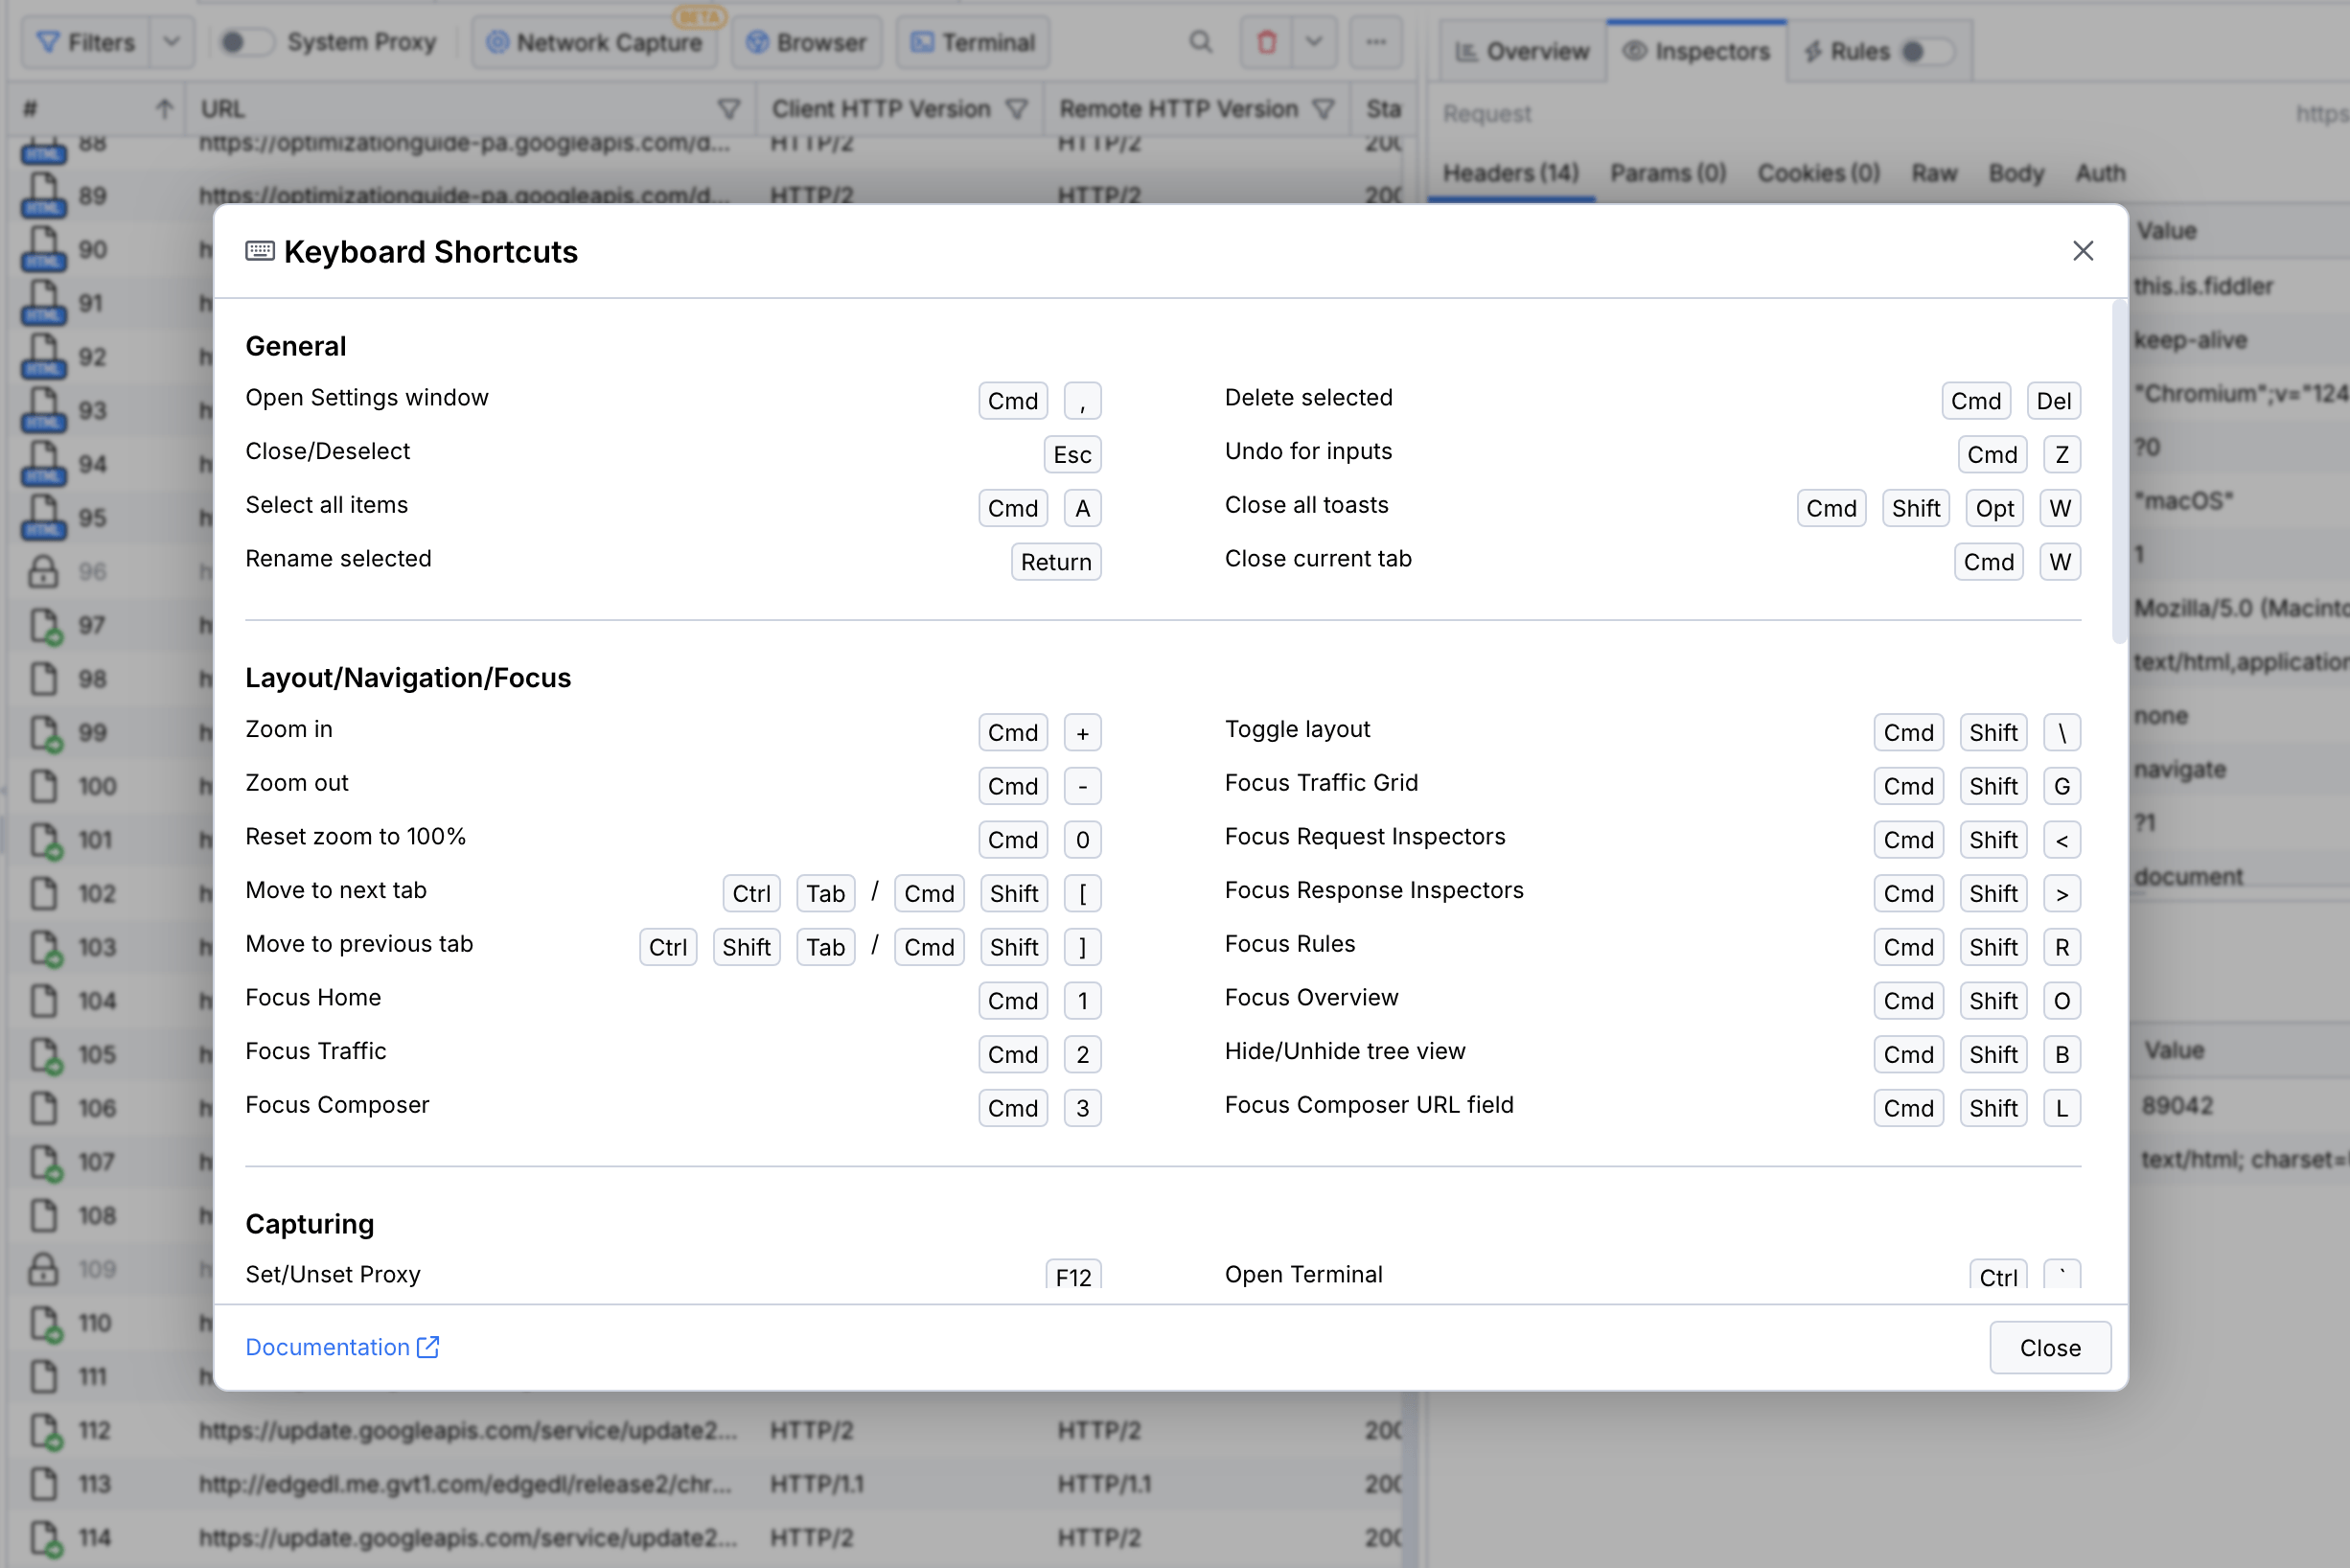Image resolution: width=2350 pixels, height=1568 pixels.
Task: Close the Keyboard Shortcuts dialog with X
Action: coord(2082,251)
